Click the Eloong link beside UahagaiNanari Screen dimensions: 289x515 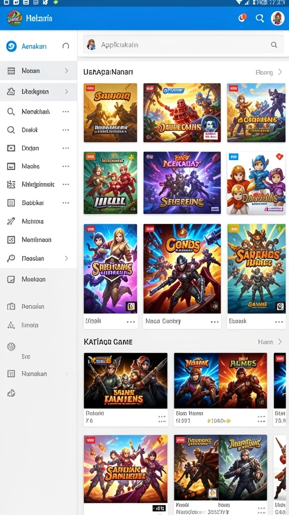coord(264,72)
